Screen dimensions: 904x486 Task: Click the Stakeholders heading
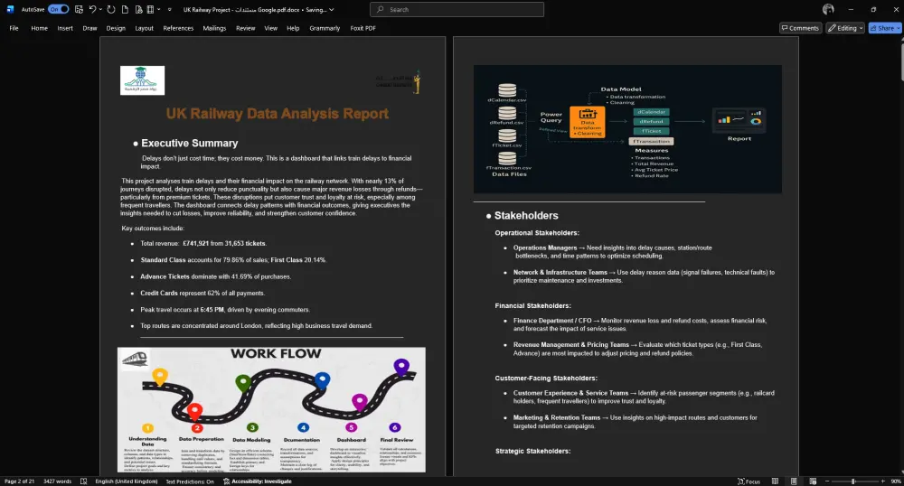[526, 215]
